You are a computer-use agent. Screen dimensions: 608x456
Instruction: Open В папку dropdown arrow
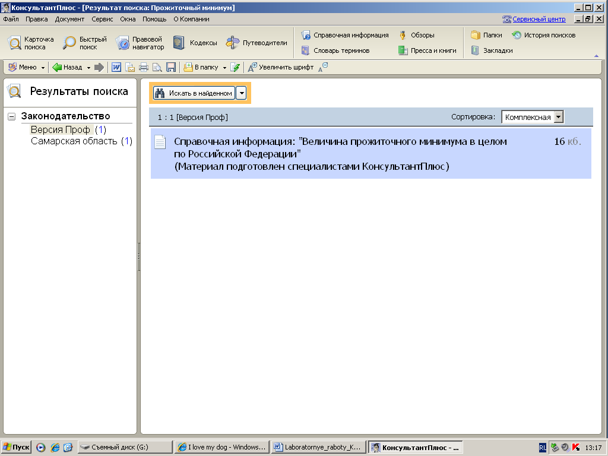coord(224,68)
